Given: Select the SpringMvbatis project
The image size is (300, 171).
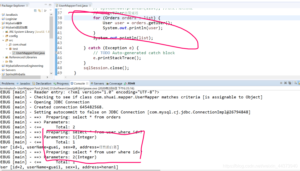Looking at the screenshot, I should click(x=13, y=74).
